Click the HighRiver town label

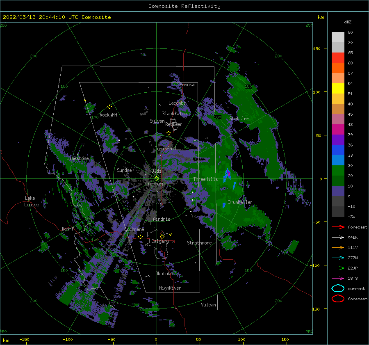pos(170,288)
